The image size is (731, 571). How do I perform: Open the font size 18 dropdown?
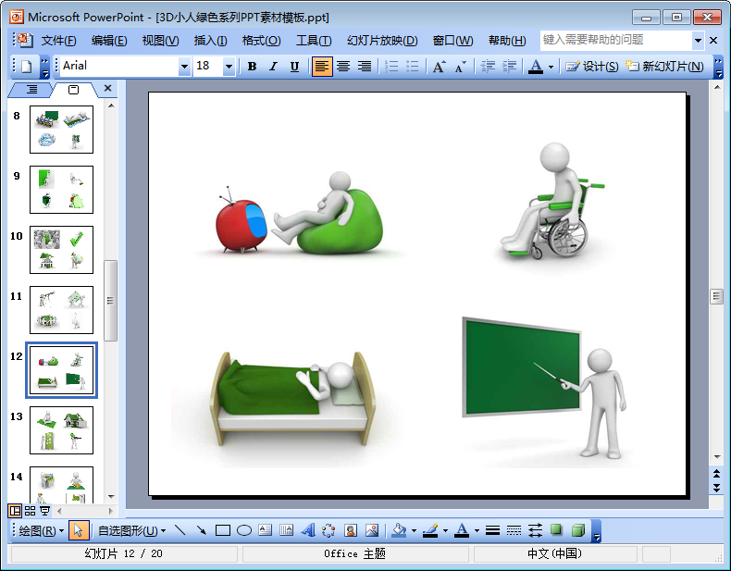(x=229, y=67)
